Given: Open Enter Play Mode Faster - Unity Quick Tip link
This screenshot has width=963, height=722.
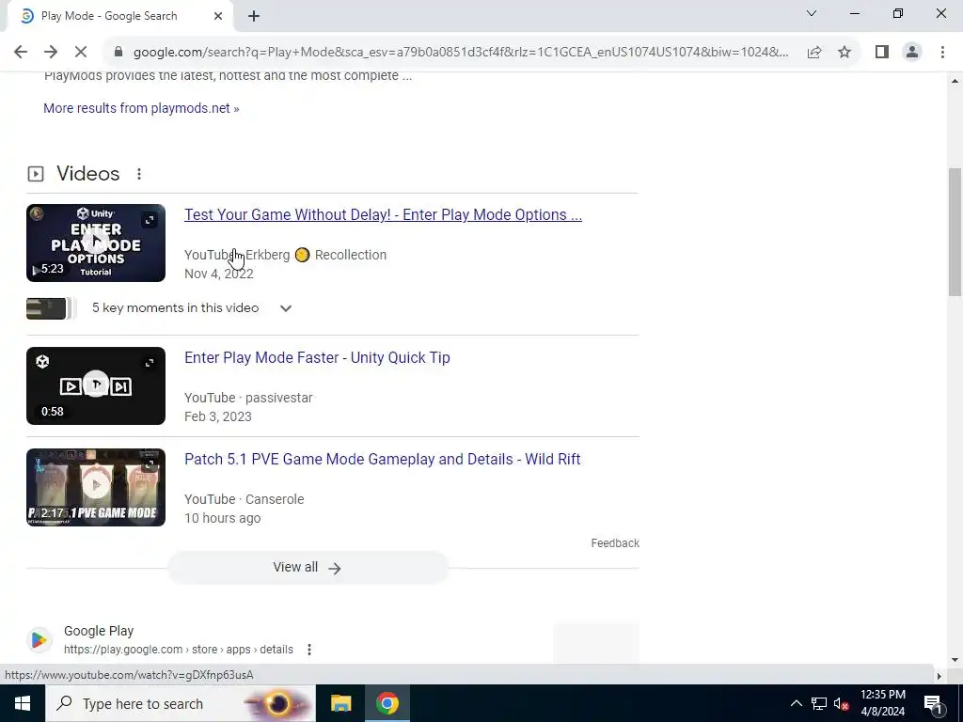Looking at the screenshot, I should [x=317, y=358].
